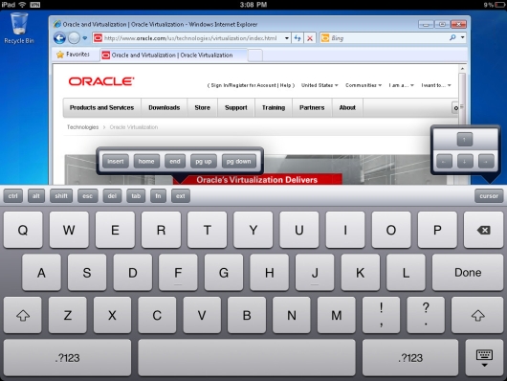Click the Oracle logo on the page
Image resolution: width=507 pixels, height=381 pixels.
101,81
